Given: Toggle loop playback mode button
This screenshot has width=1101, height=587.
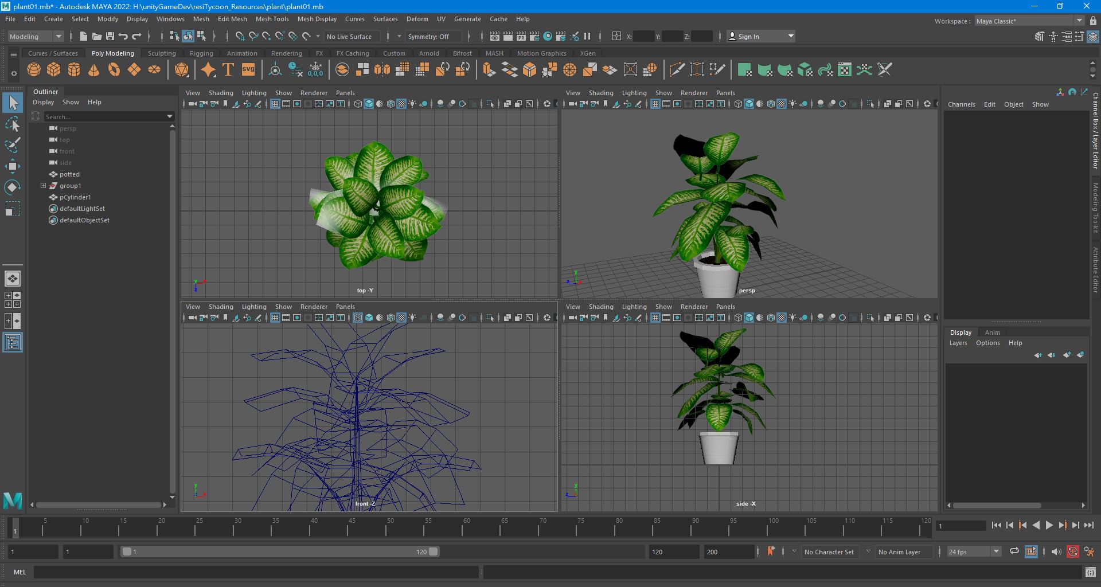Looking at the screenshot, I should click(1014, 551).
